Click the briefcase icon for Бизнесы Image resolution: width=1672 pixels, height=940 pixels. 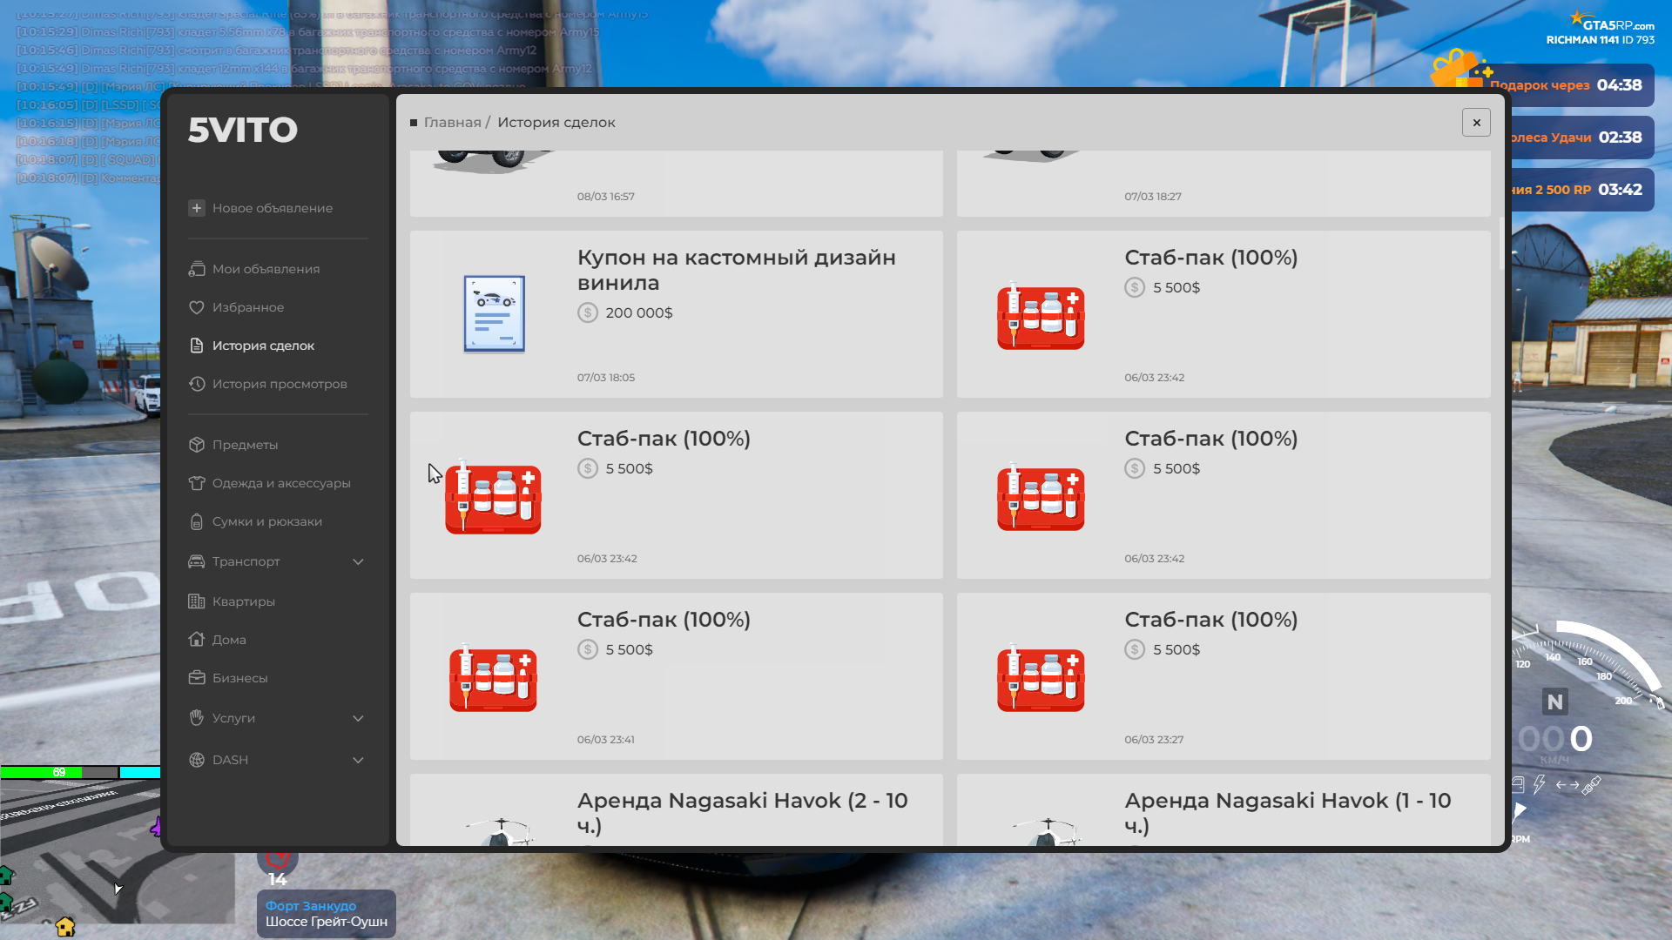click(x=197, y=678)
